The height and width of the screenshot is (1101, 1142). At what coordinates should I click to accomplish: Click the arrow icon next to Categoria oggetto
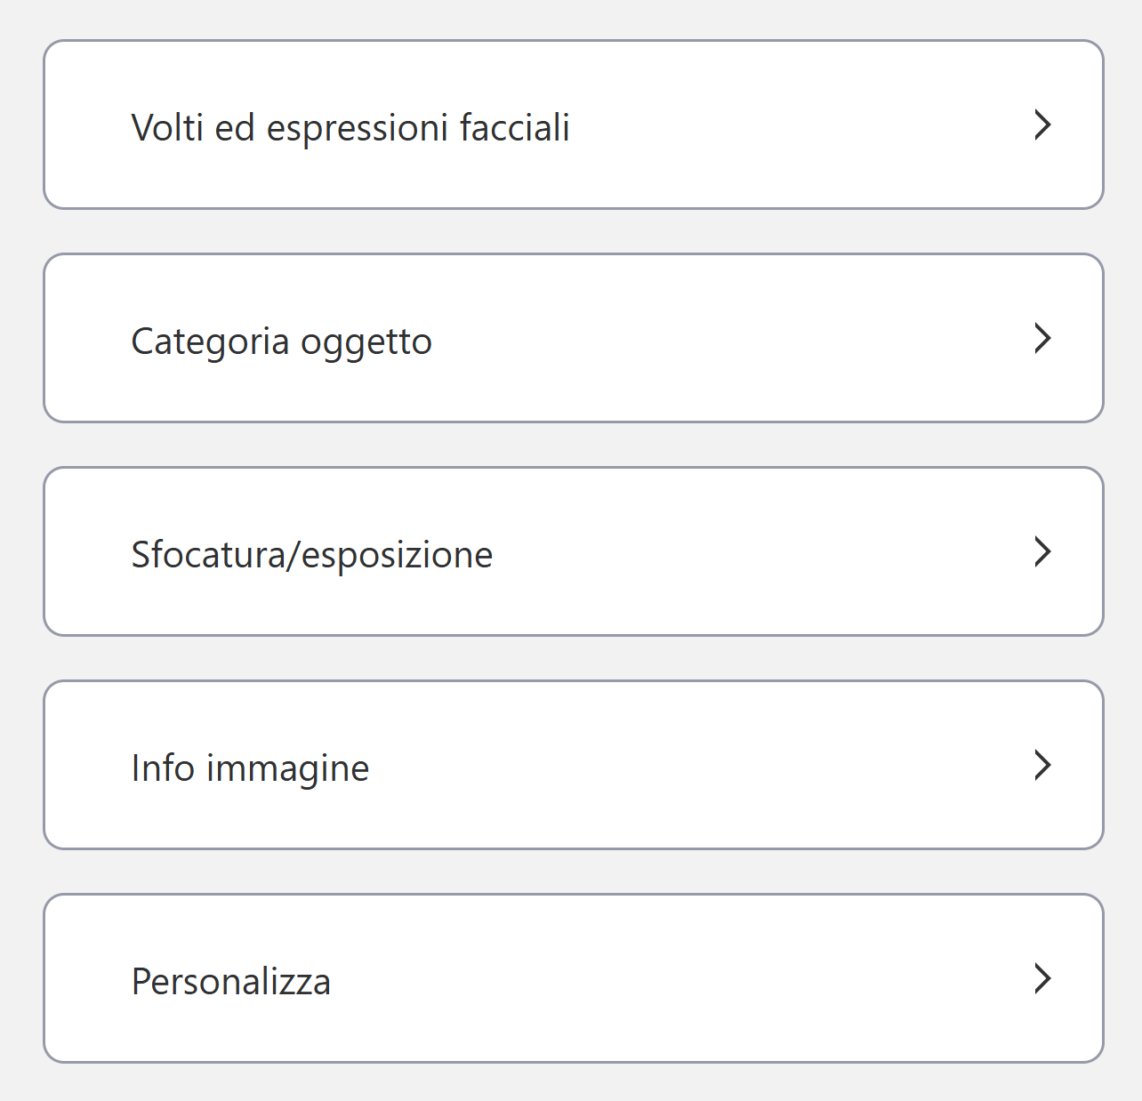pyautogui.click(x=1042, y=338)
